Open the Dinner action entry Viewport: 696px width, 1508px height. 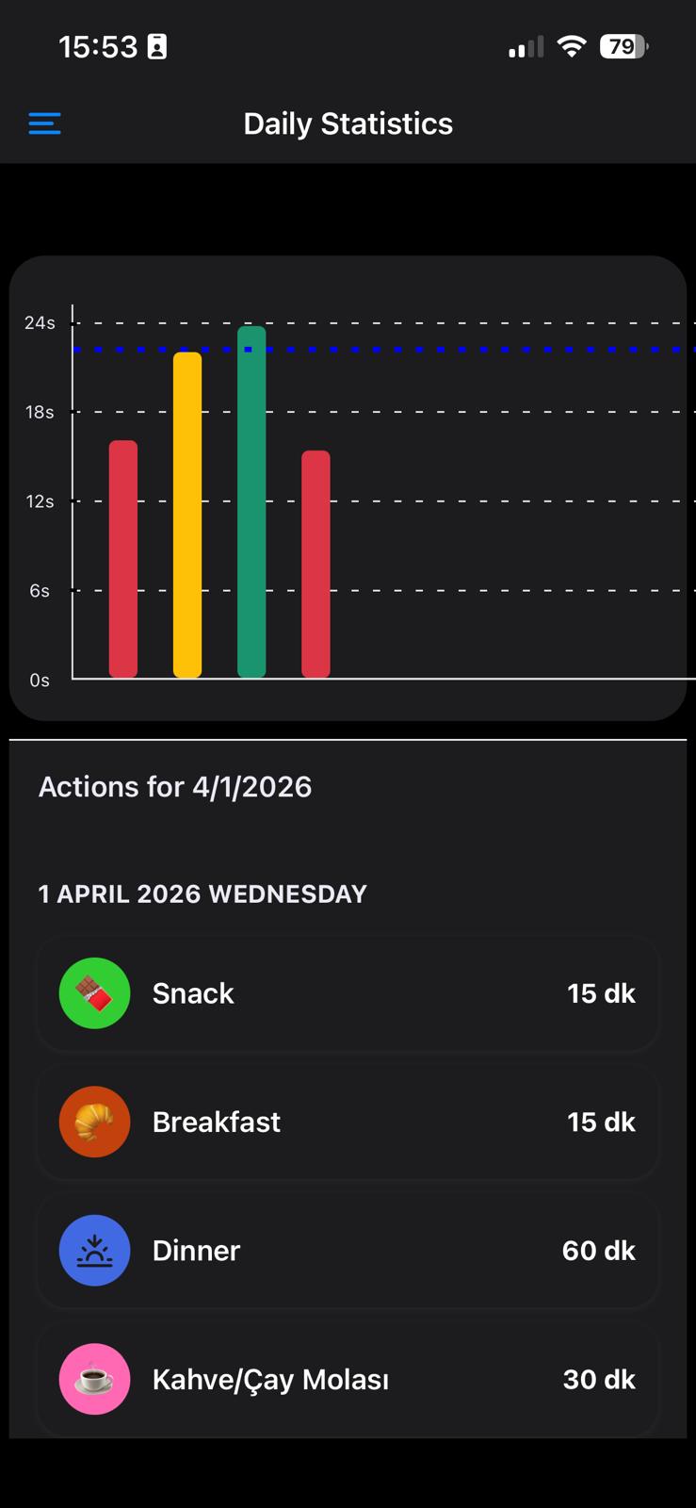(348, 1251)
